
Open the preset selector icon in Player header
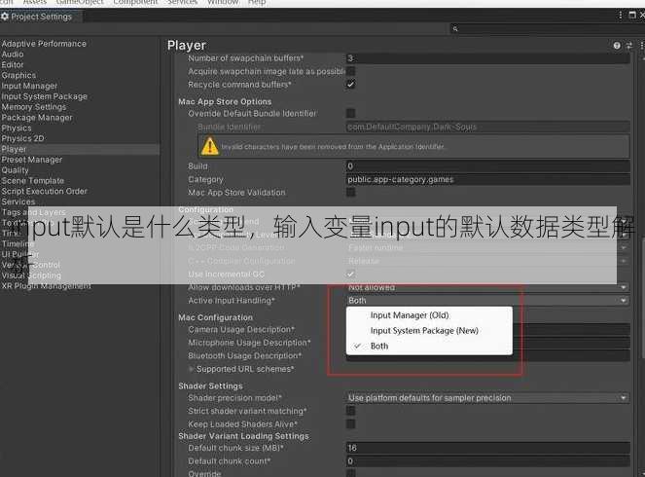(x=629, y=46)
